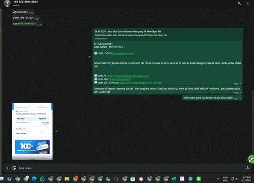Open search in the chat header

(x=239, y=3)
